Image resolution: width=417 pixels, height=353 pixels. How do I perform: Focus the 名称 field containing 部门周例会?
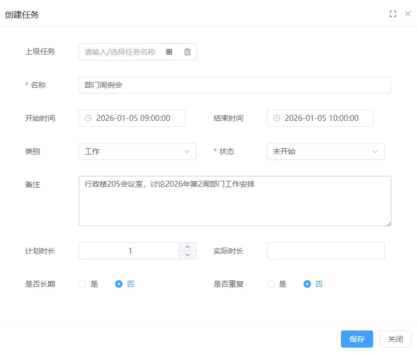(x=234, y=85)
